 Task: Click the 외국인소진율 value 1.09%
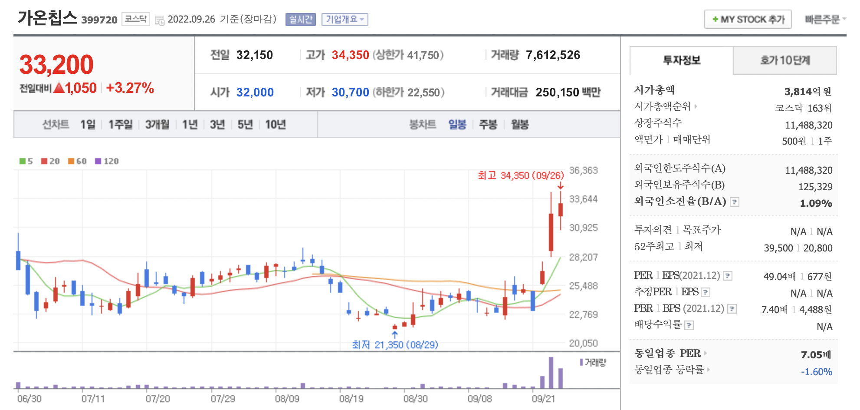(816, 203)
